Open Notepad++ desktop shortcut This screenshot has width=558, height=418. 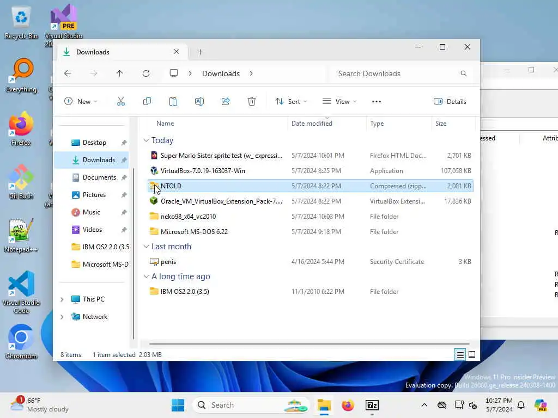tap(21, 235)
